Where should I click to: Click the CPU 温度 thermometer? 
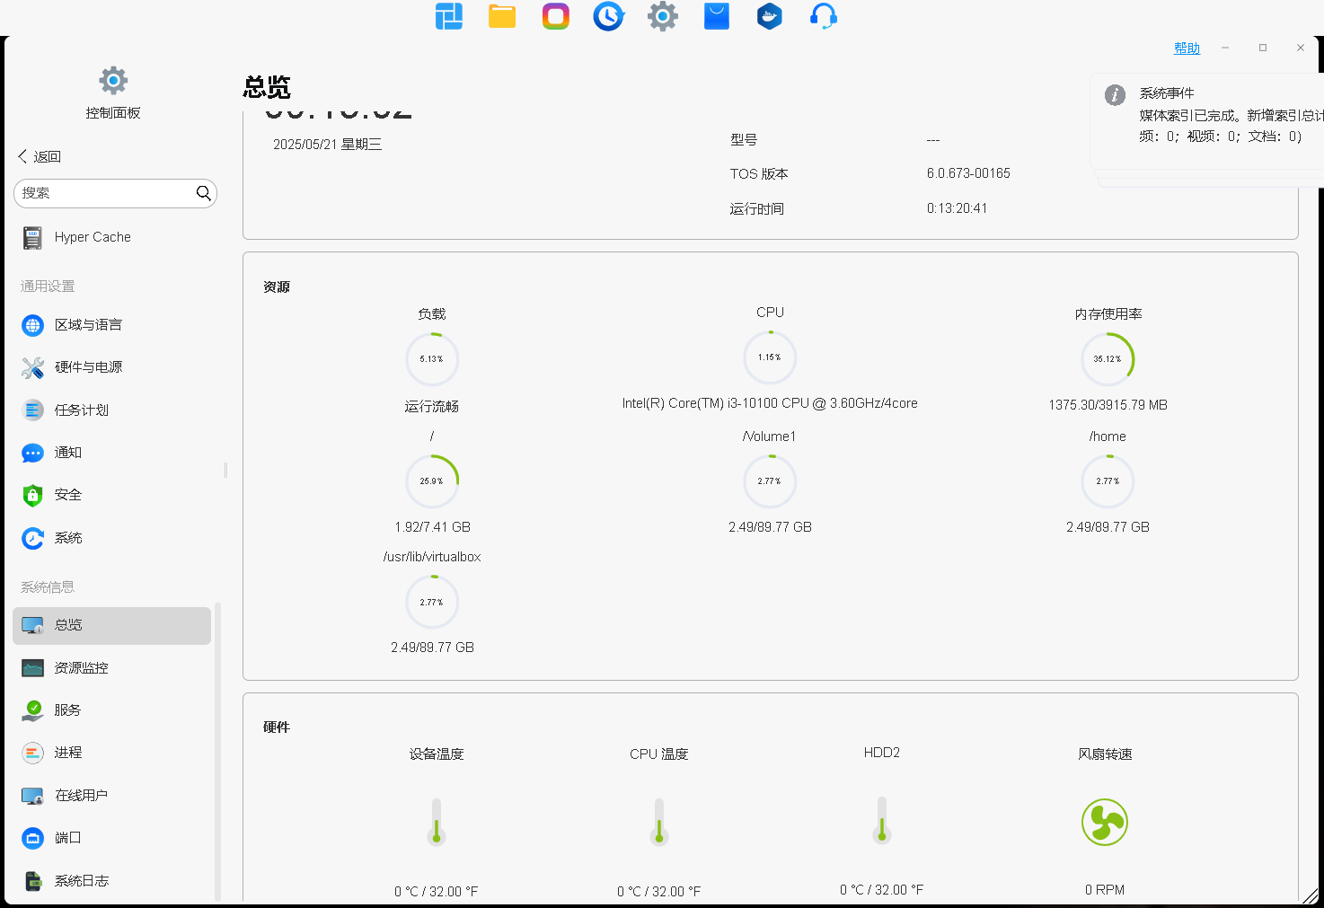pos(659,822)
